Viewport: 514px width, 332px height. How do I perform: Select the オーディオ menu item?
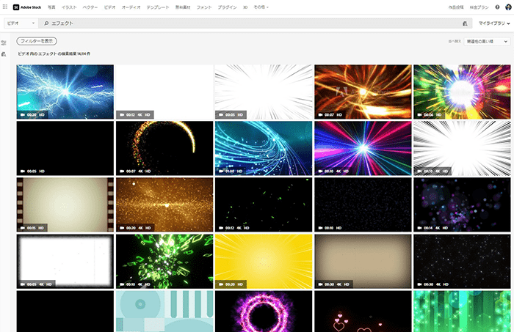[131, 7]
